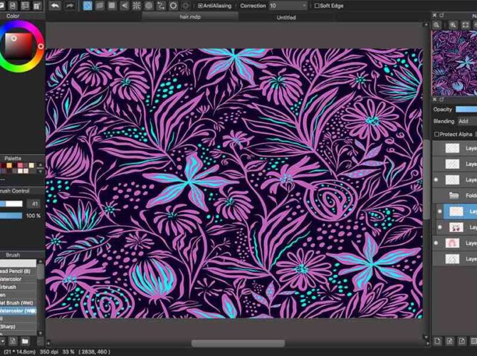
Task: Click the Navigator fit-to-window icon
Action: 465,25
